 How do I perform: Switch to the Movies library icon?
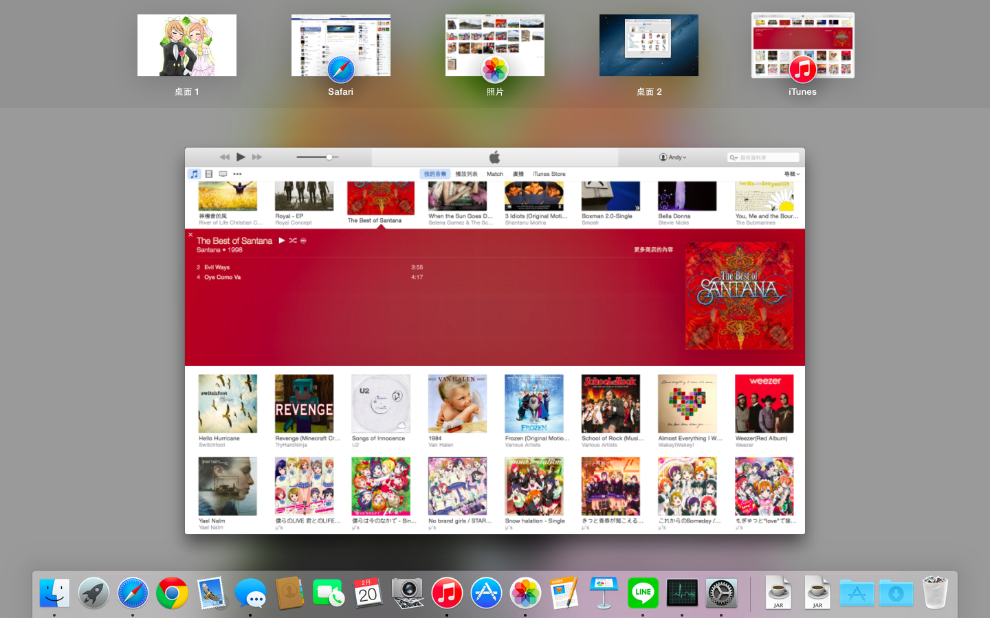(x=209, y=174)
